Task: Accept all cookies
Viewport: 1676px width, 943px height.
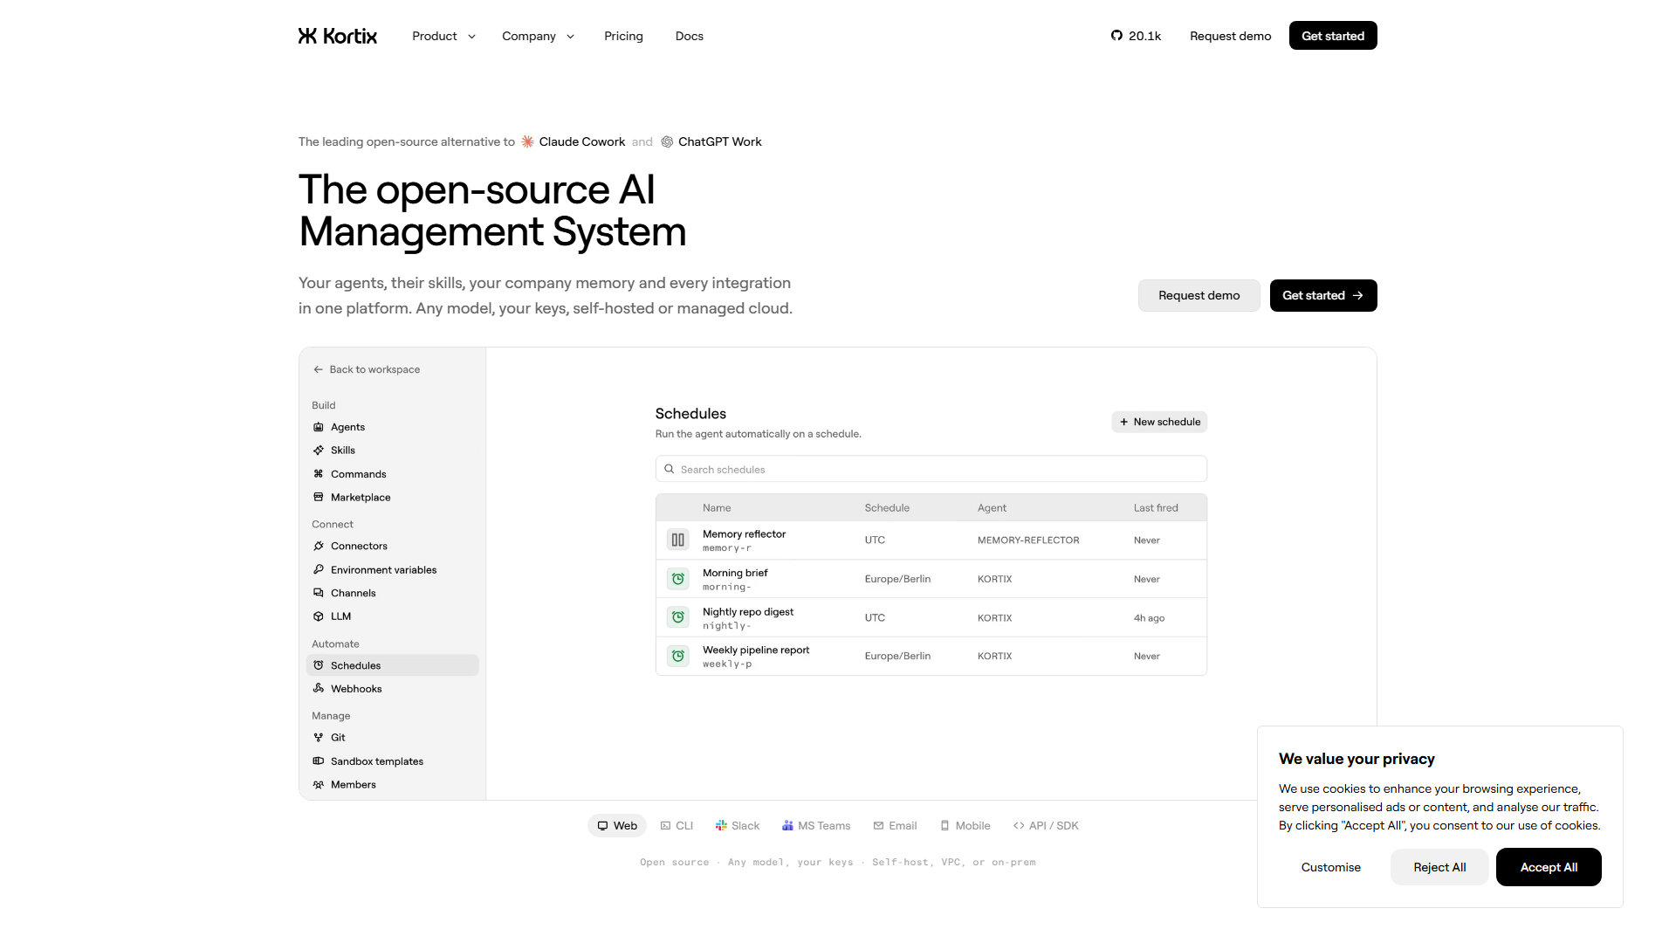Action: [x=1549, y=867]
